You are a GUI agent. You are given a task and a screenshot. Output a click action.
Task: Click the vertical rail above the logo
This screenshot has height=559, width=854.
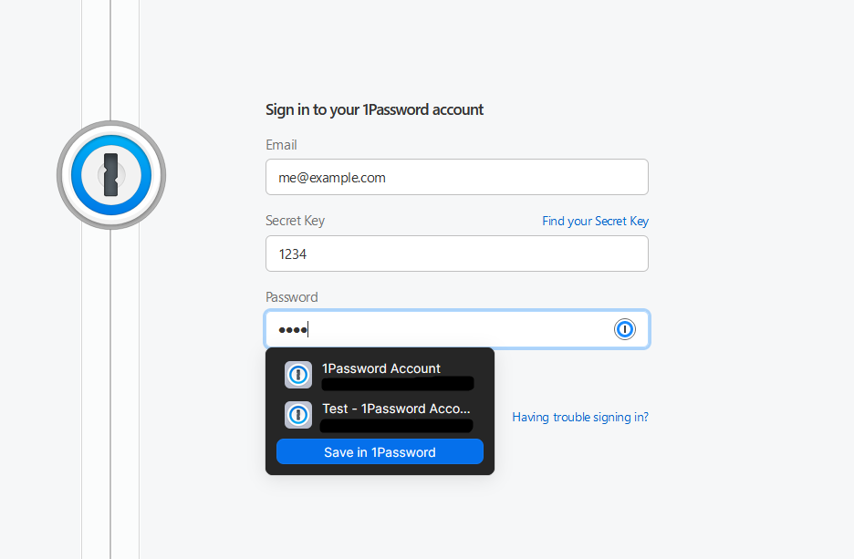tap(110, 55)
